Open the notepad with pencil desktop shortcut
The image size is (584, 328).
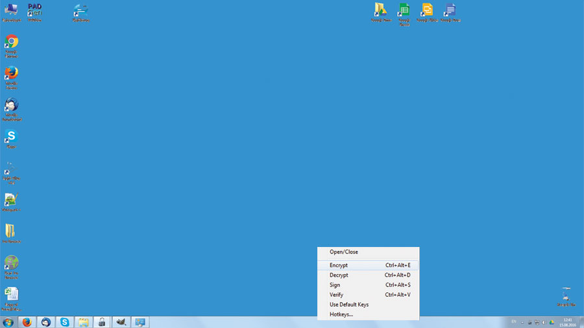coord(11,202)
